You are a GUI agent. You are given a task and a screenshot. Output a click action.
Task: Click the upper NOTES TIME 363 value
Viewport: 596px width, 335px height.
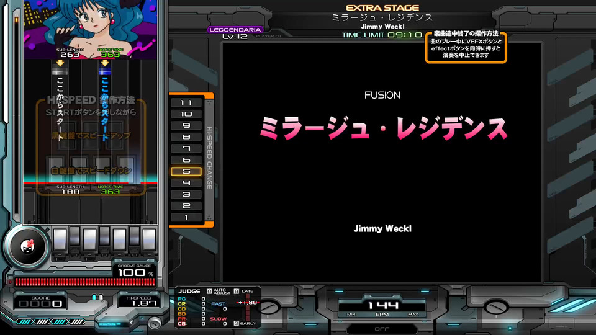(x=111, y=55)
